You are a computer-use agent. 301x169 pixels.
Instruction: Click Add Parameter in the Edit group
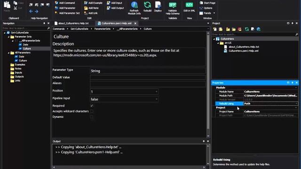pos(65,8)
